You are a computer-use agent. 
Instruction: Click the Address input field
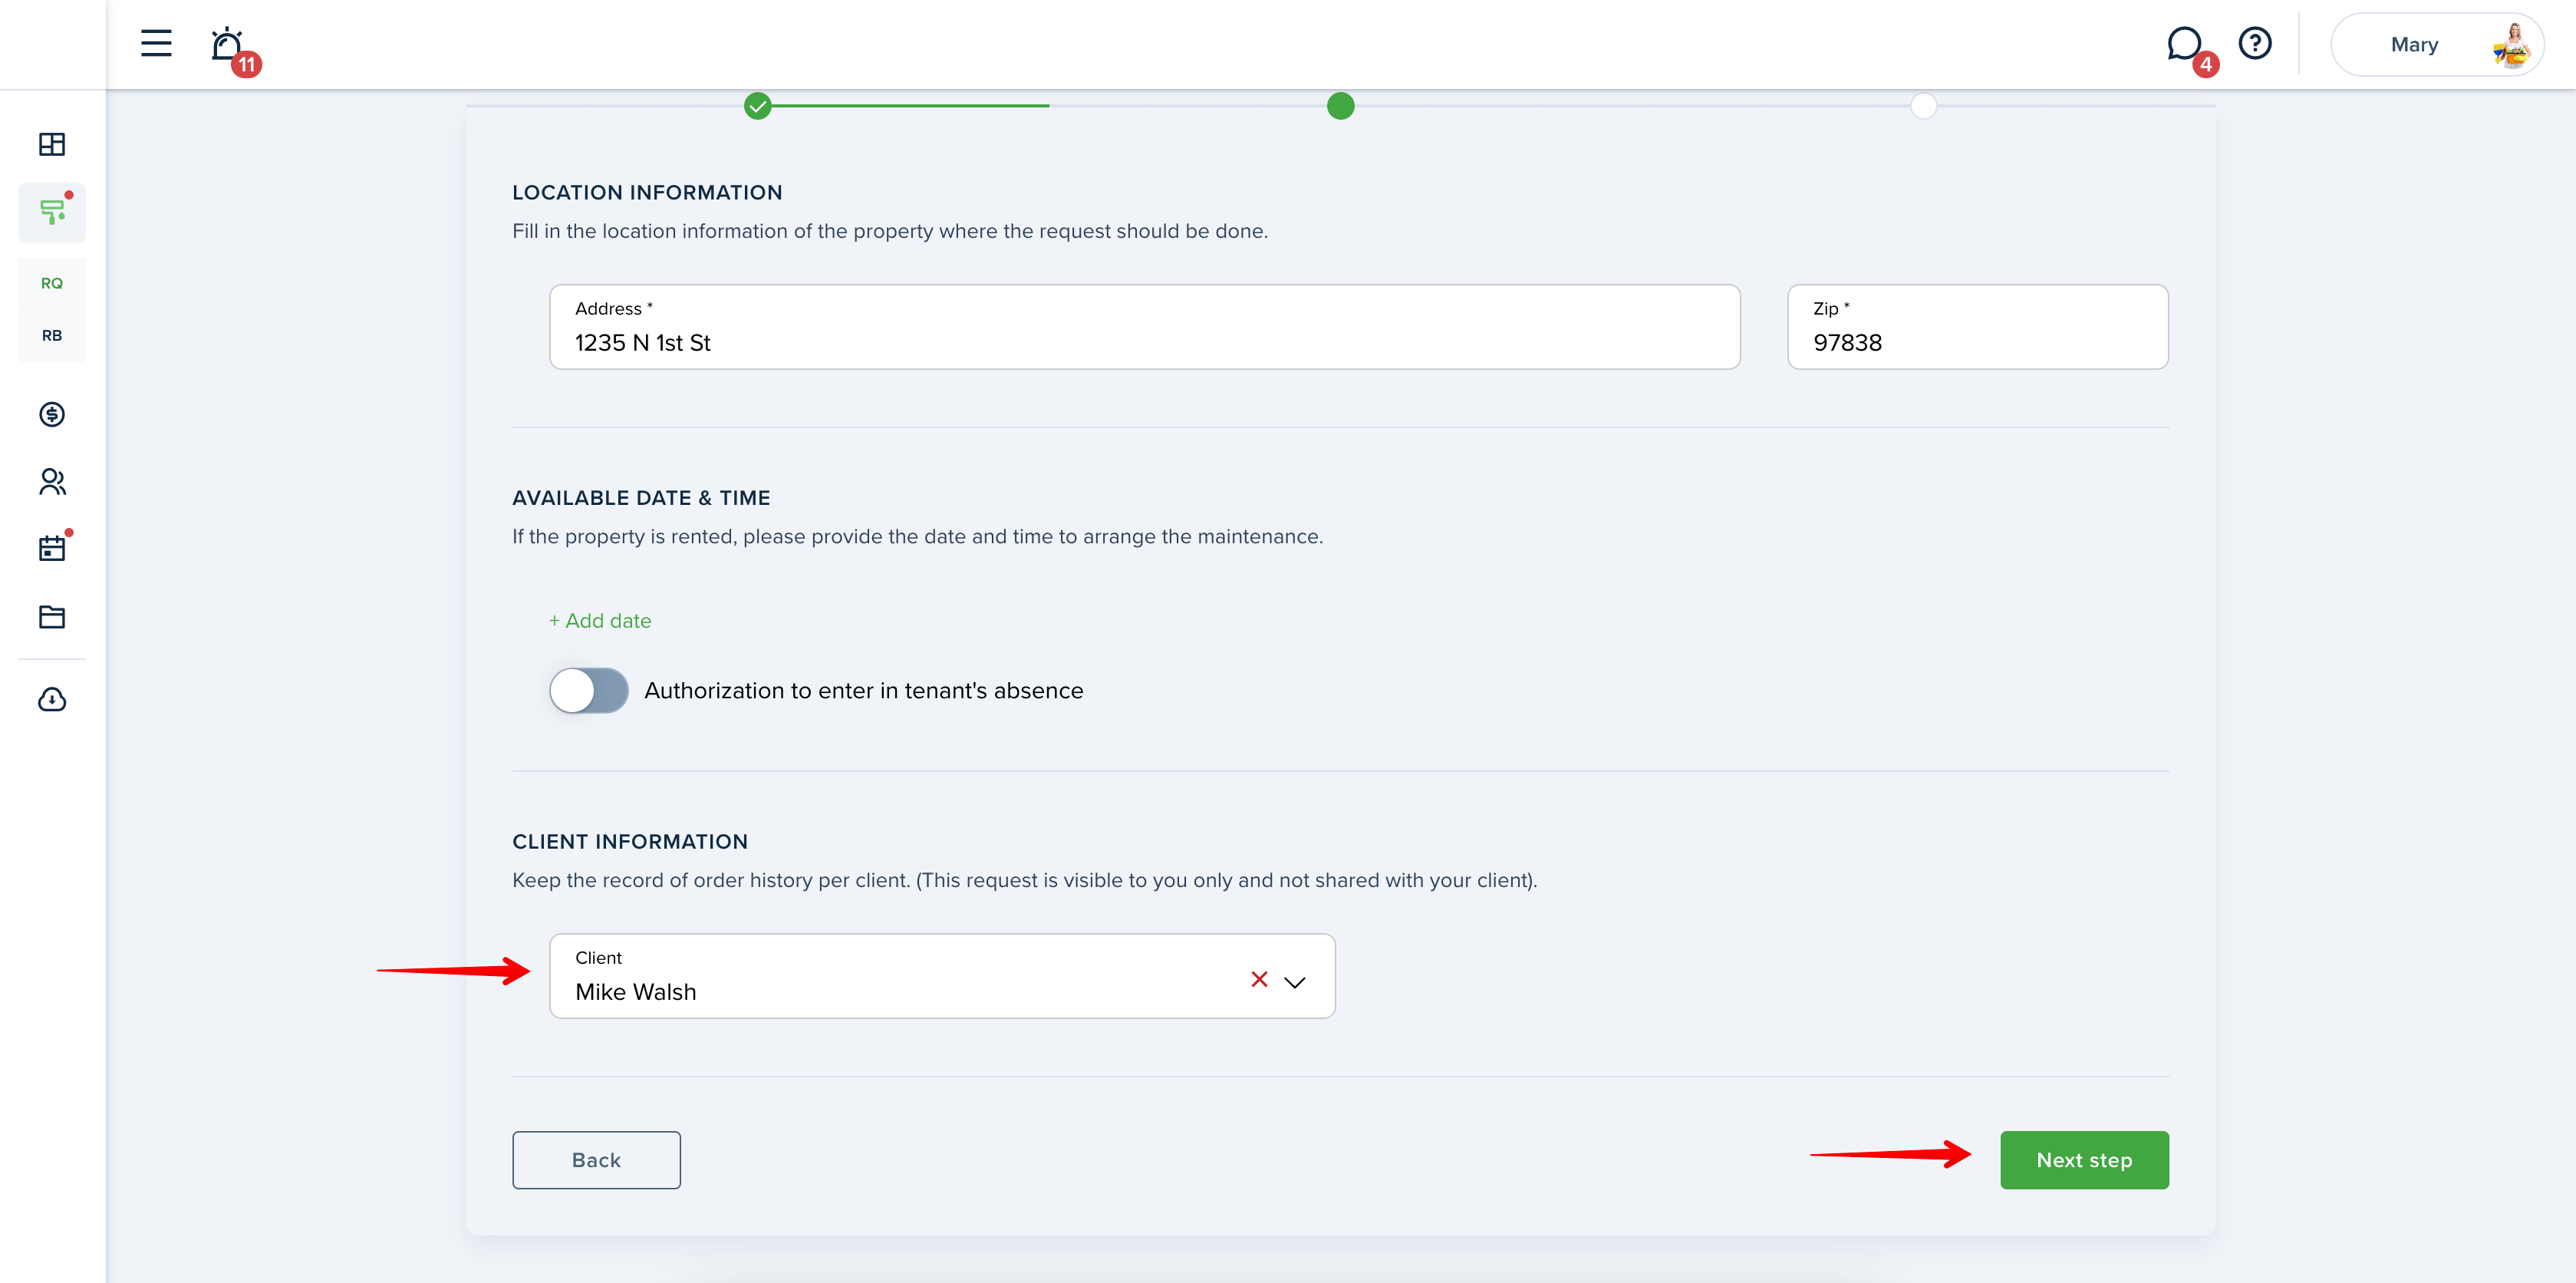coord(1144,327)
